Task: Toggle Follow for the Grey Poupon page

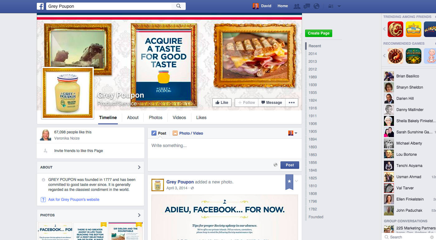Action: 247,103
